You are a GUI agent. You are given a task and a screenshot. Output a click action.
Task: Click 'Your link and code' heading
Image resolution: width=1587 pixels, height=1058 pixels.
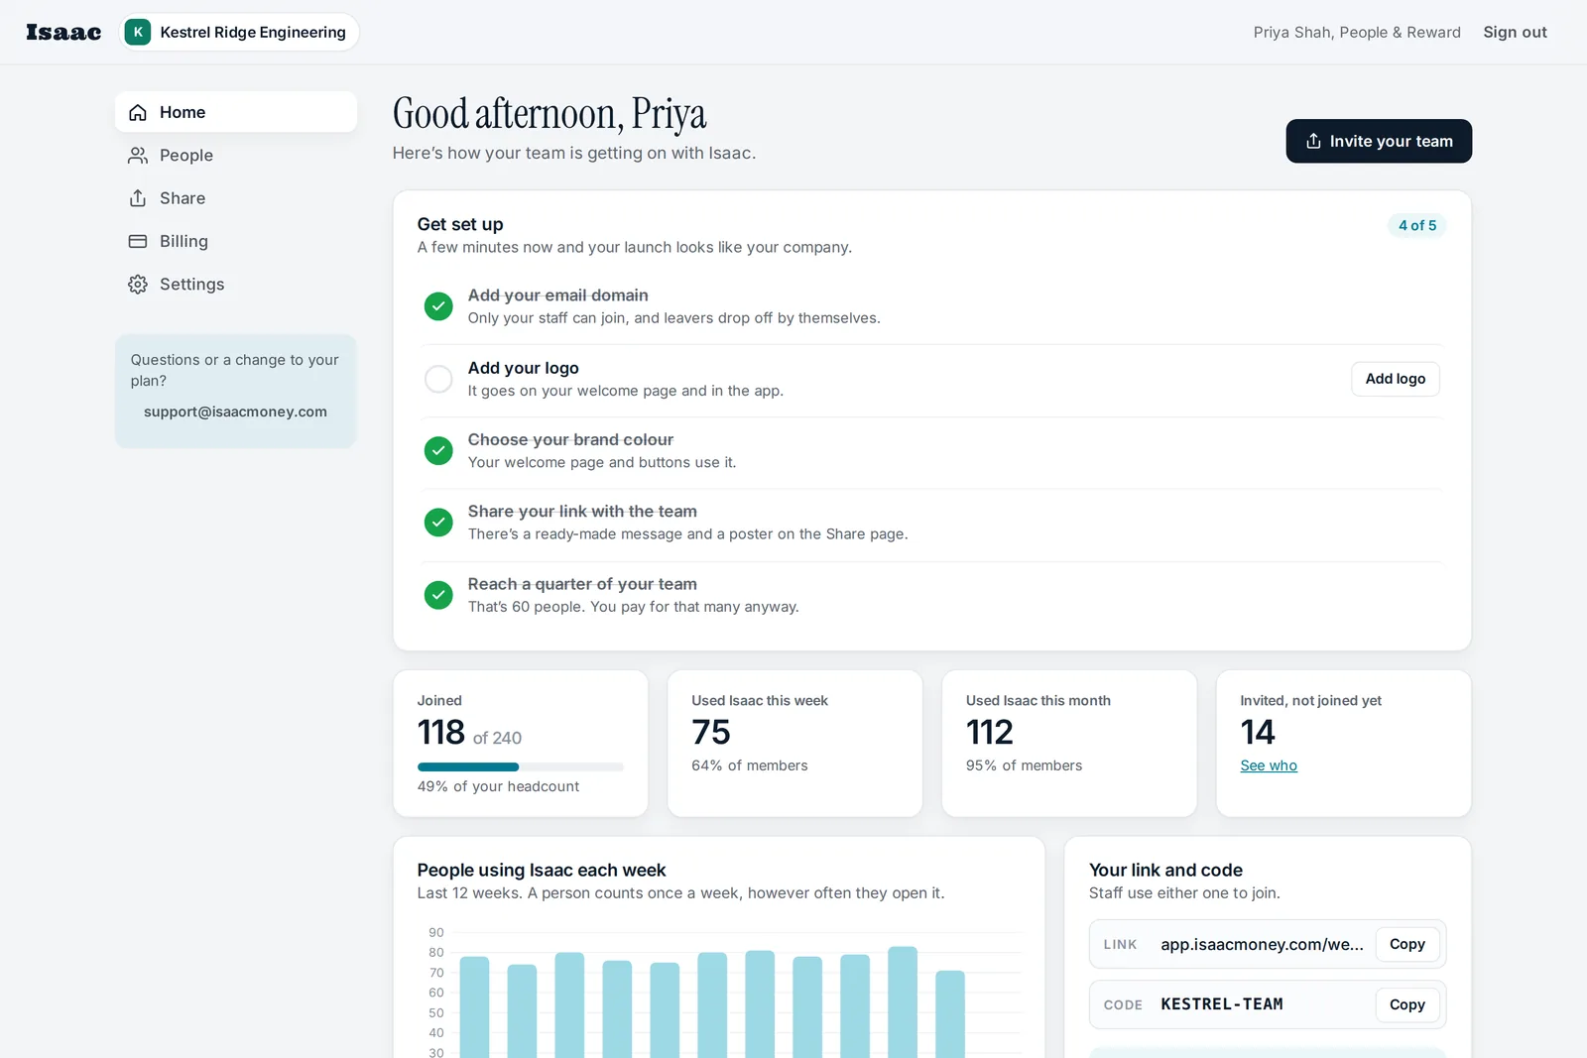(1165, 870)
